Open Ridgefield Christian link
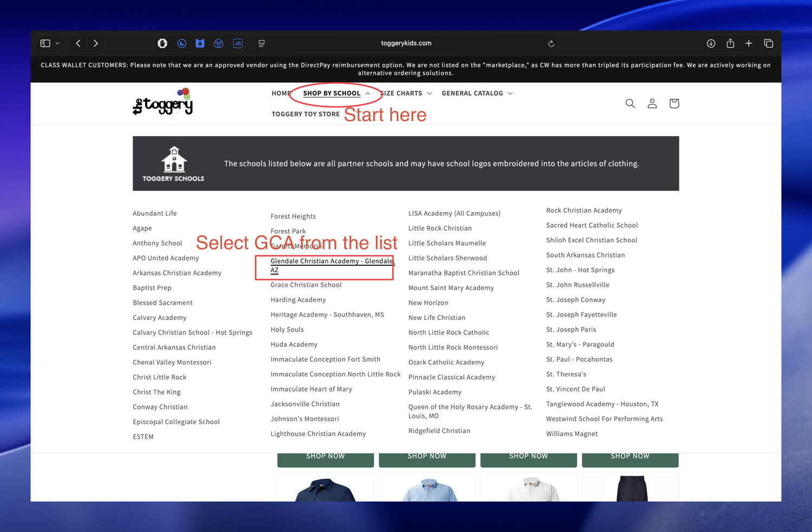Viewport: 812px width, 532px height. pyautogui.click(x=440, y=431)
